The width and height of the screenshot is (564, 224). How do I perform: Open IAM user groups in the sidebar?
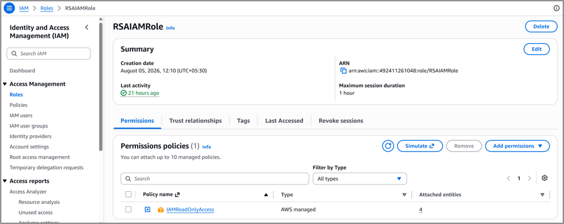point(29,126)
